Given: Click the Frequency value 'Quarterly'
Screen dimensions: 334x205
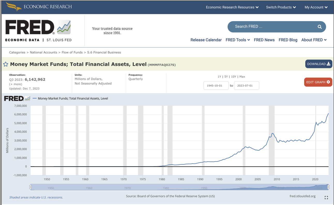Looking at the screenshot, I should pyautogui.click(x=135, y=79).
